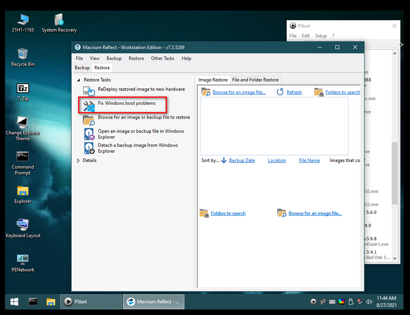This screenshot has width=410, height=315.
Task: Click the top Folders to search link
Action: [x=343, y=92]
